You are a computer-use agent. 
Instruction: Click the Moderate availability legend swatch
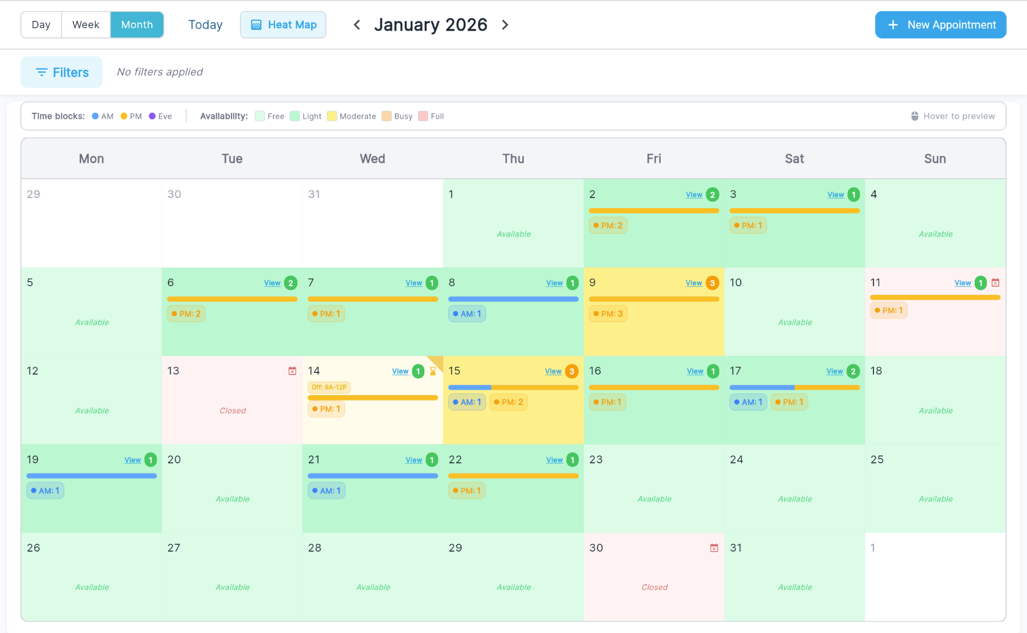coord(332,116)
